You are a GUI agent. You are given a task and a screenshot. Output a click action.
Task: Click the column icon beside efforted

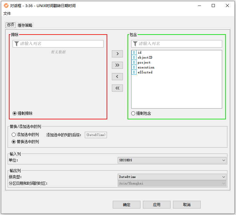click(134, 72)
